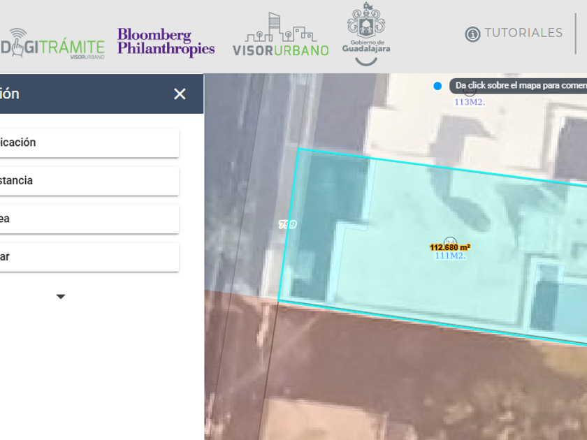Click the blue dot beside the map hint
The image size is (587, 440).
click(437, 86)
